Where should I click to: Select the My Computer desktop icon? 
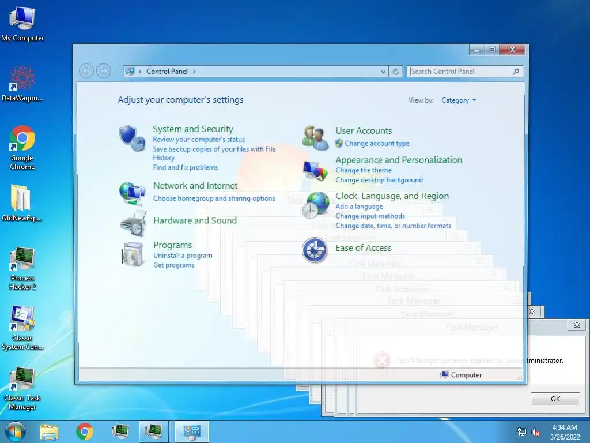tap(22, 23)
